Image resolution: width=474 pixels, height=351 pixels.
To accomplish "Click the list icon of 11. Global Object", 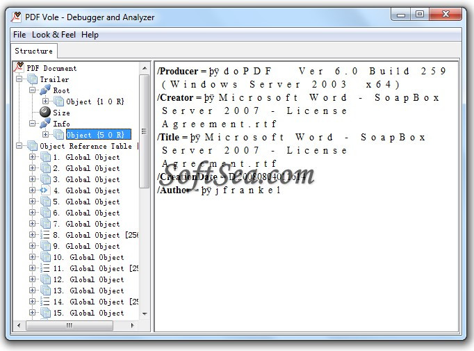I will coord(45,268).
